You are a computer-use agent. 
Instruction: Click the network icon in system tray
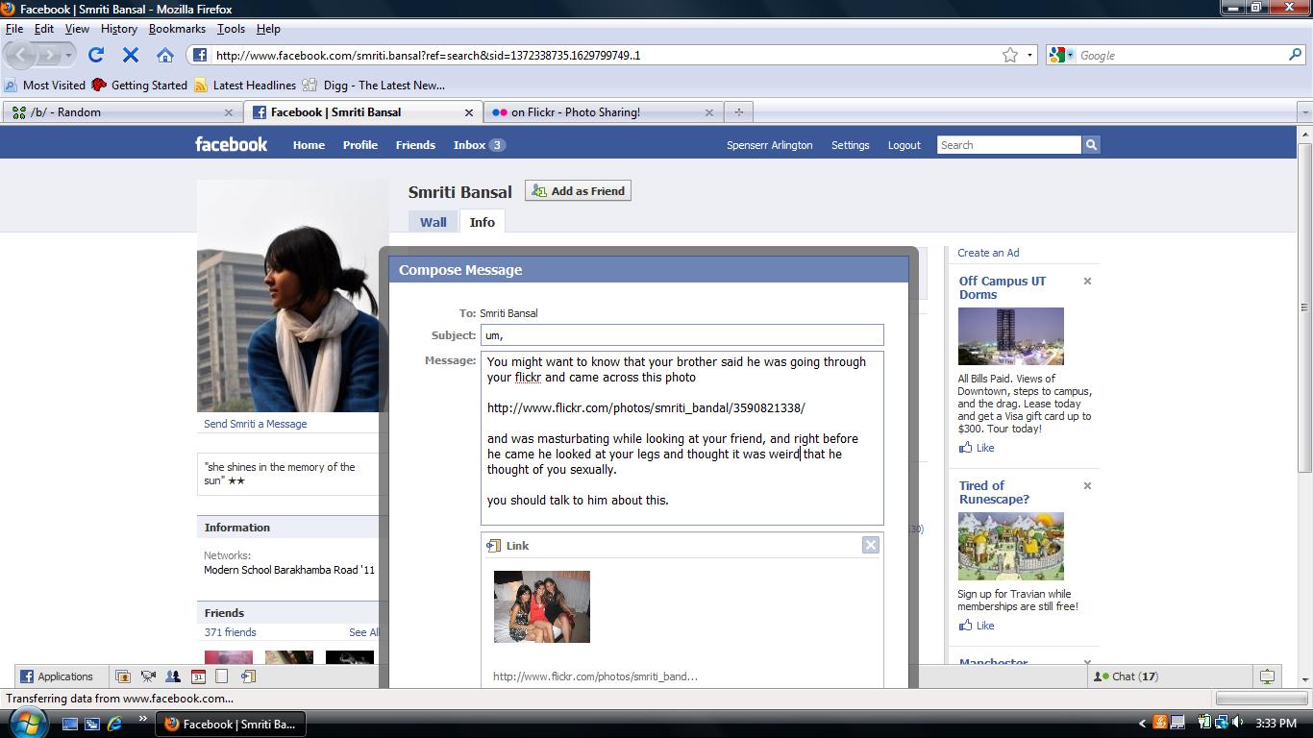coord(1221,723)
